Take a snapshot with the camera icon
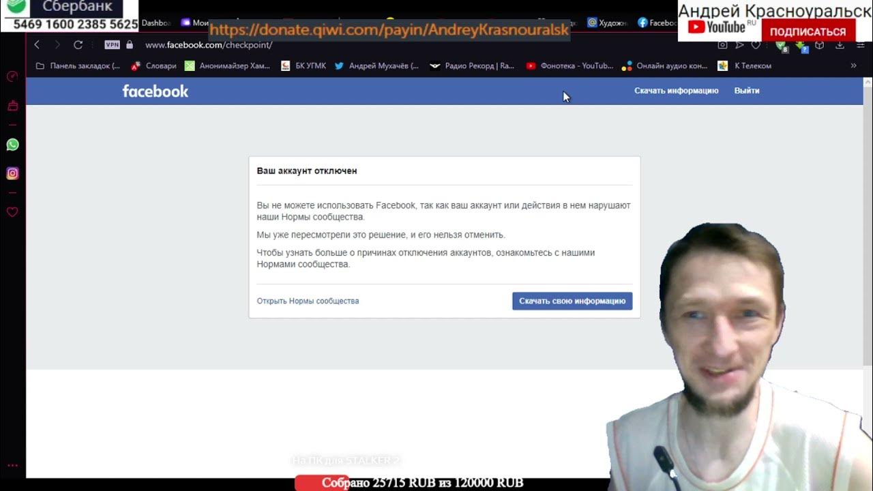873x491 pixels. pos(722,46)
